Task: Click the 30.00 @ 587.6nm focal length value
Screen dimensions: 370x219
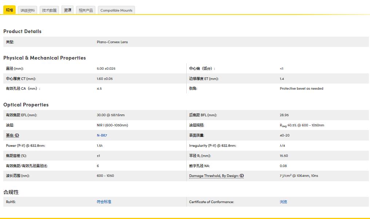Action: tap(111, 115)
